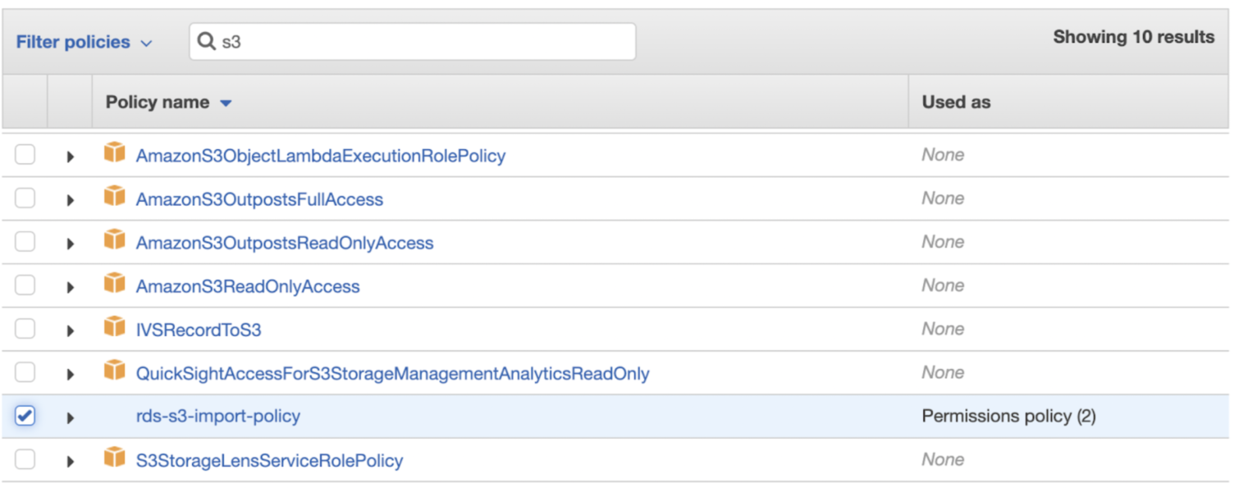Click the magnifier icon in the search bar
This screenshot has height=492, width=1239.
click(x=207, y=41)
